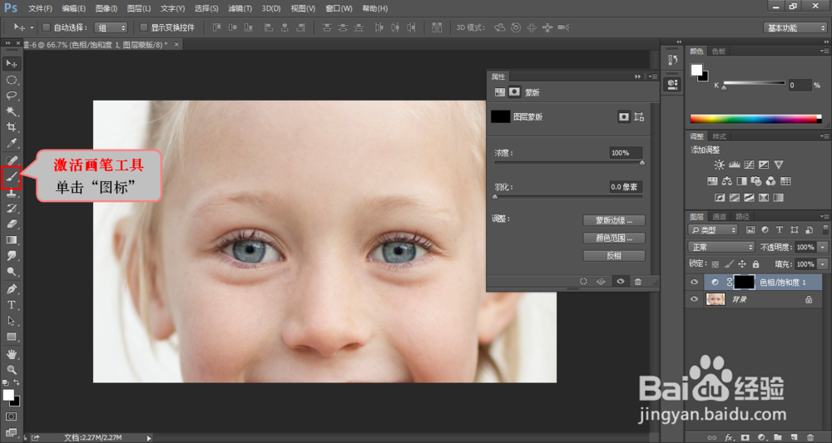The width and height of the screenshot is (832, 443).
Task: Open the 图像(I) menu
Action: (106, 8)
